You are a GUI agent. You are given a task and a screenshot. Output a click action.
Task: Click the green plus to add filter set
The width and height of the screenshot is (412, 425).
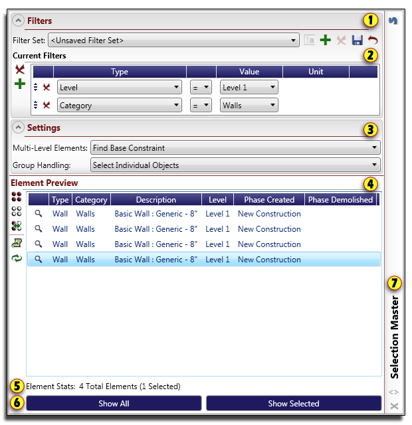tap(325, 41)
